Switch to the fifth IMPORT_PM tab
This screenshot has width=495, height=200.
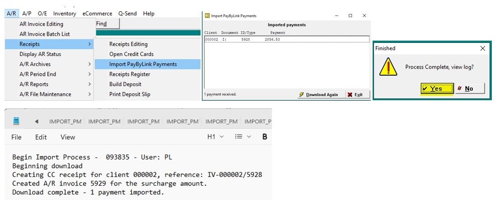222,121
